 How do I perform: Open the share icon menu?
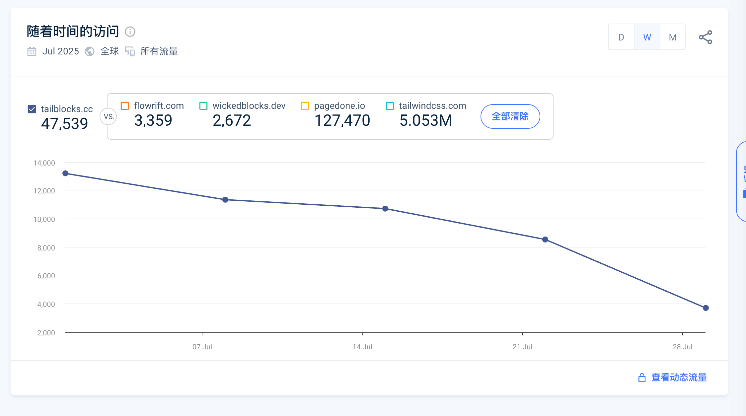coord(706,37)
